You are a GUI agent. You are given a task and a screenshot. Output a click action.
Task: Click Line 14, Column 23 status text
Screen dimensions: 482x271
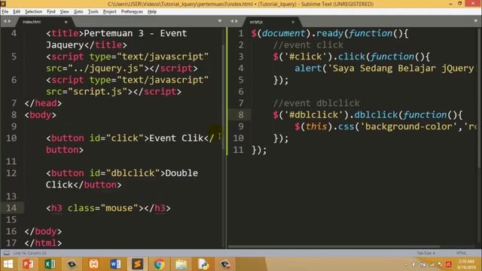(30, 253)
